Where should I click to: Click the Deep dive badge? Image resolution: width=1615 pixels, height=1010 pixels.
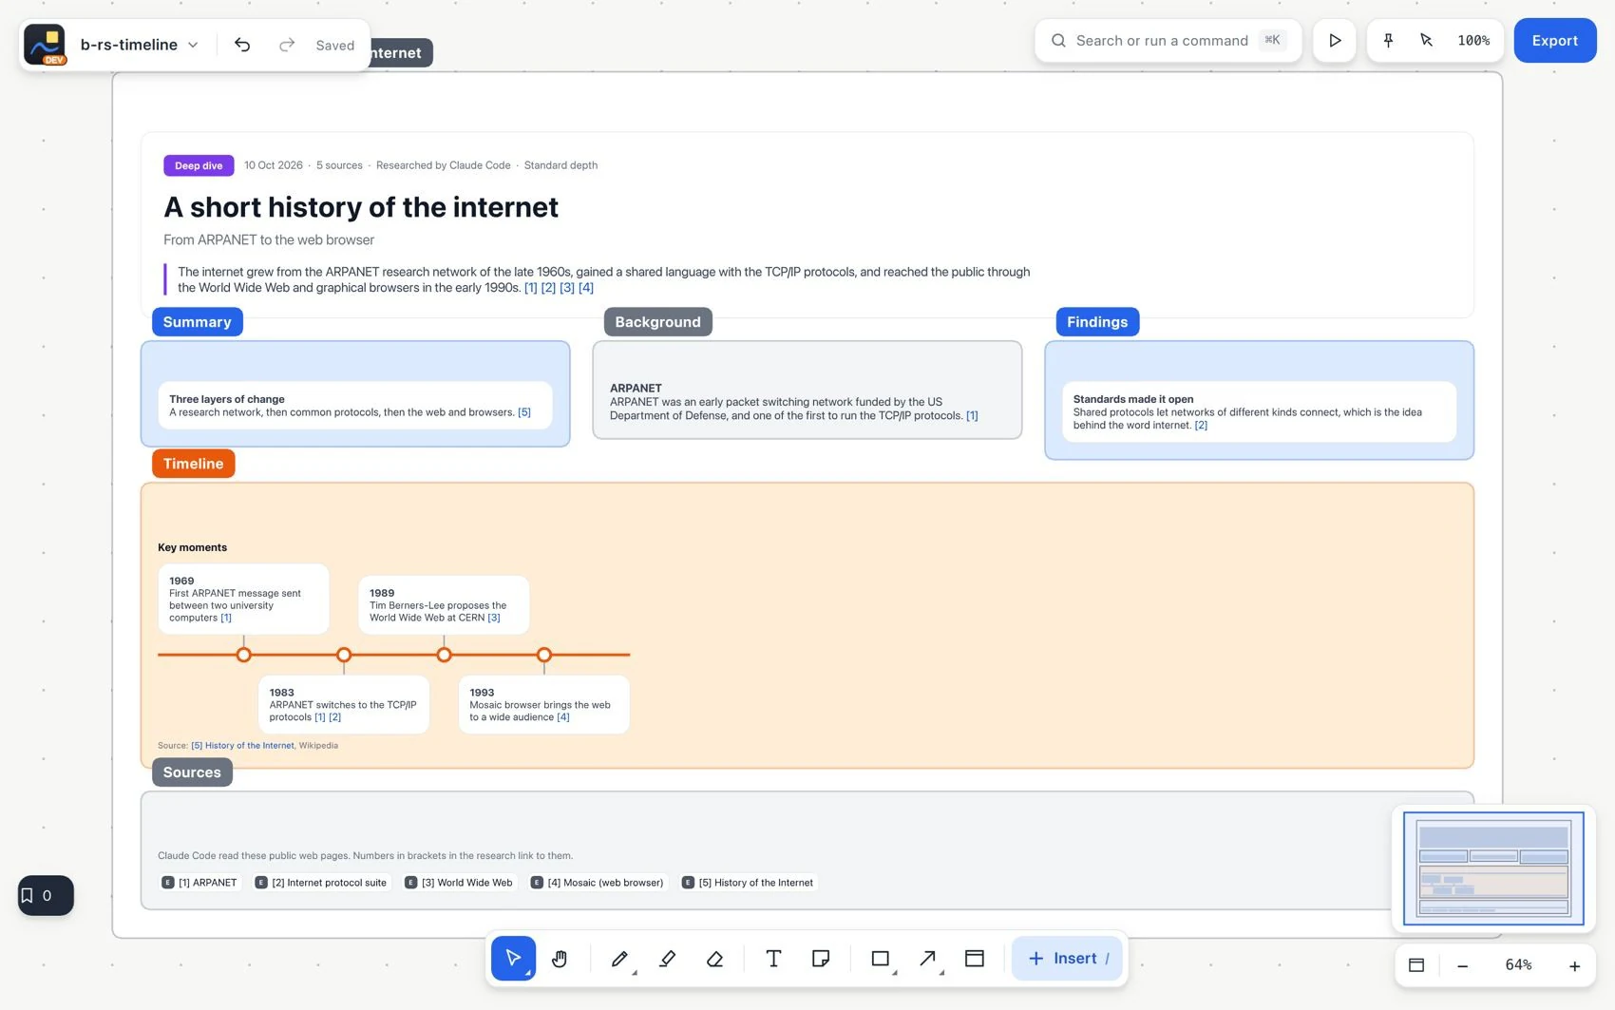[x=199, y=165]
